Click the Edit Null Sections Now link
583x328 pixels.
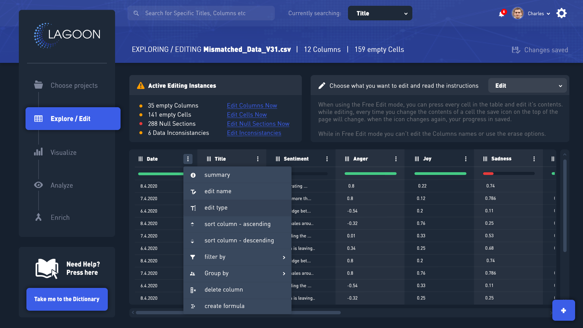click(258, 124)
